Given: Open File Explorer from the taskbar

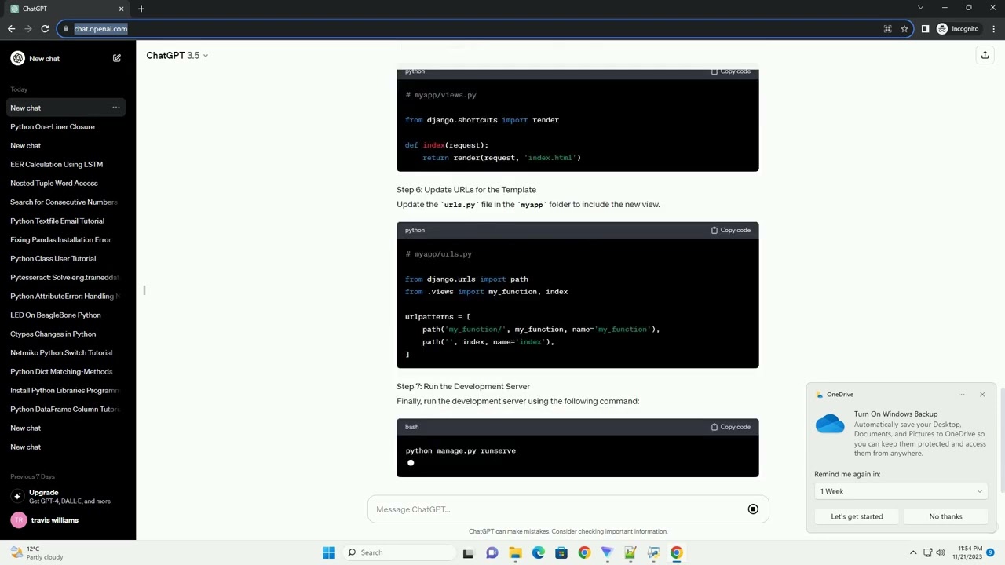Looking at the screenshot, I should click(515, 552).
